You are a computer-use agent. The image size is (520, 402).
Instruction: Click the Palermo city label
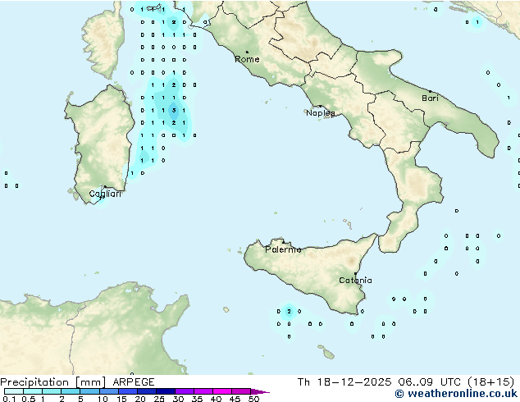[283, 249]
